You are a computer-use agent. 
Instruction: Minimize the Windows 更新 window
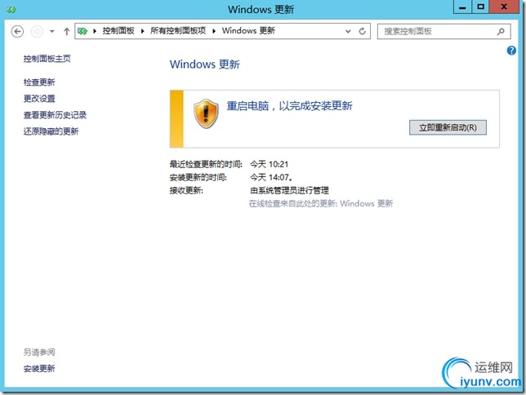click(x=462, y=7)
